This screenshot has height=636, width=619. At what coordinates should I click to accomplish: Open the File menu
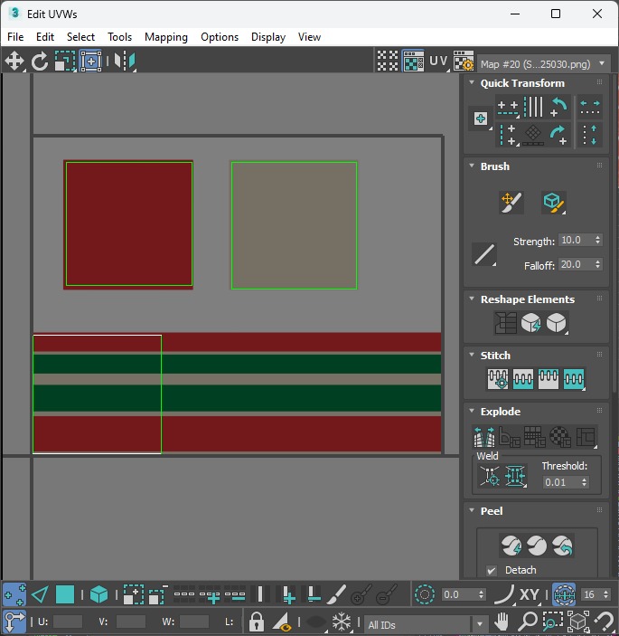[15, 37]
